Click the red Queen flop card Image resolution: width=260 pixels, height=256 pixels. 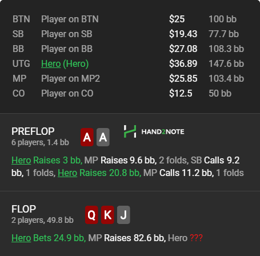click(x=91, y=215)
